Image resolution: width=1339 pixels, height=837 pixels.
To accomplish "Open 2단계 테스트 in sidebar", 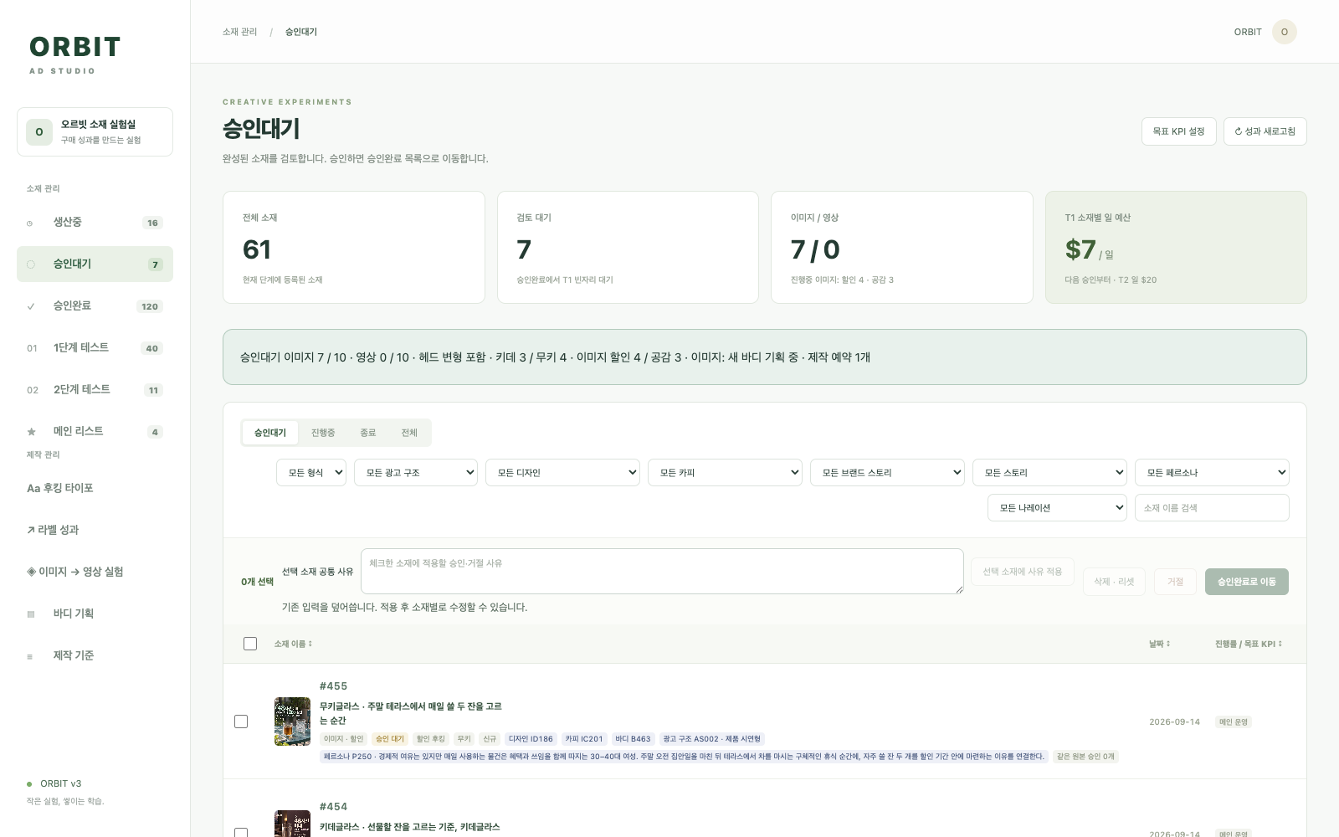I will tap(95, 390).
